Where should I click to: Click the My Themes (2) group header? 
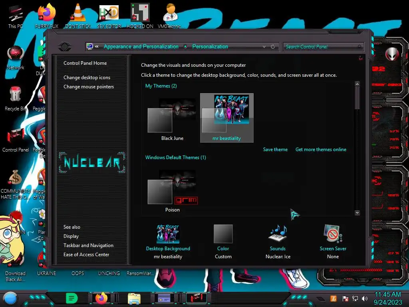tap(161, 86)
